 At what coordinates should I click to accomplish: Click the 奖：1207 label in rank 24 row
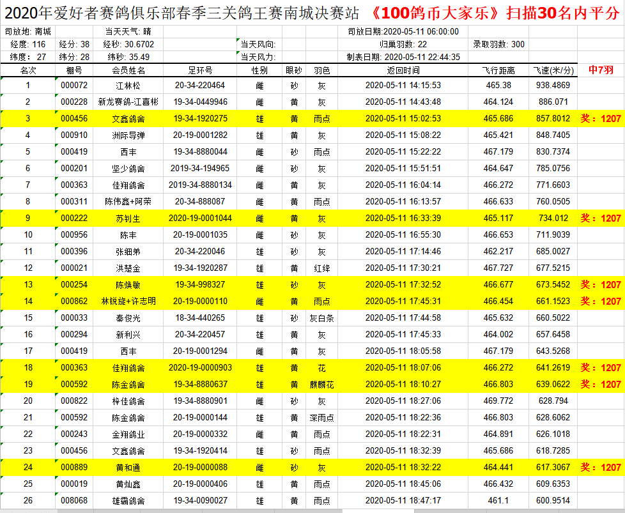tap(601, 468)
